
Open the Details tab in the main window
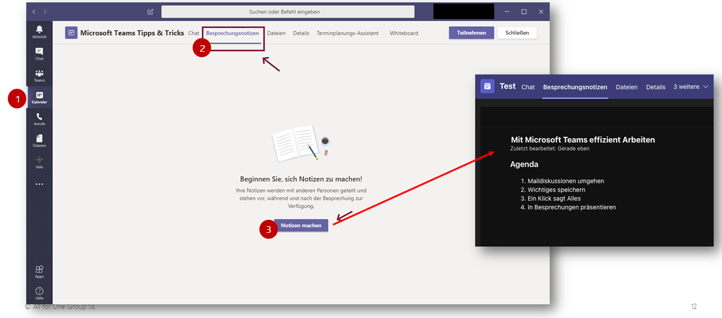click(x=301, y=33)
